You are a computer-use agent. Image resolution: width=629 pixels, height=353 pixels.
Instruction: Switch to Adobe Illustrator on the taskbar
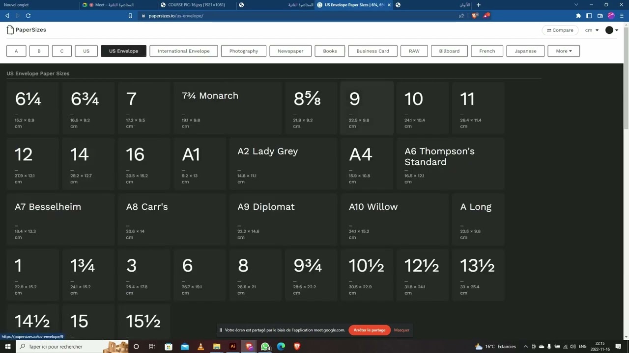pyautogui.click(x=233, y=347)
